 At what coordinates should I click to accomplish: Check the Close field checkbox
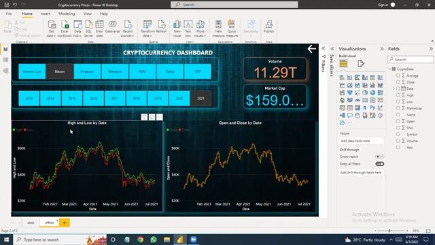click(398, 82)
